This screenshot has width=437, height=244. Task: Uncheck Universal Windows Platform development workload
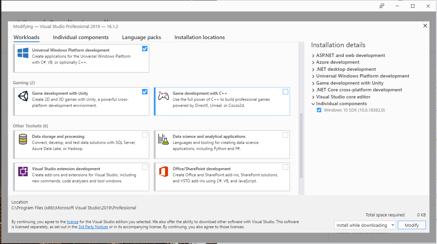[x=145, y=49]
